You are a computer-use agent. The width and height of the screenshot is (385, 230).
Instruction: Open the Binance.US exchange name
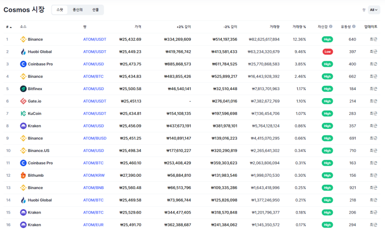[38, 150]
